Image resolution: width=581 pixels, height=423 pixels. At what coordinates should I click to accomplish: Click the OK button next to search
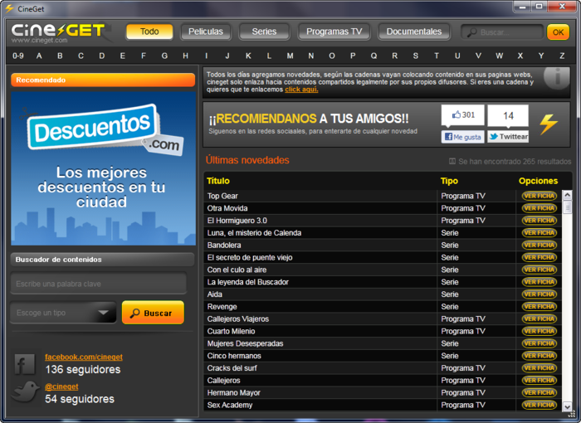[558, 32]
